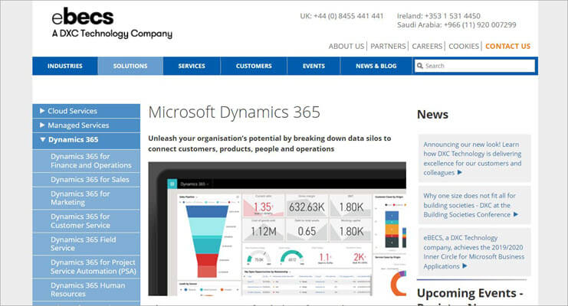The height and width of the screenshot is (306, 568).
Task: Open Dynamics 365 for Finance and Operations
Action: click(x=86, y=161)
